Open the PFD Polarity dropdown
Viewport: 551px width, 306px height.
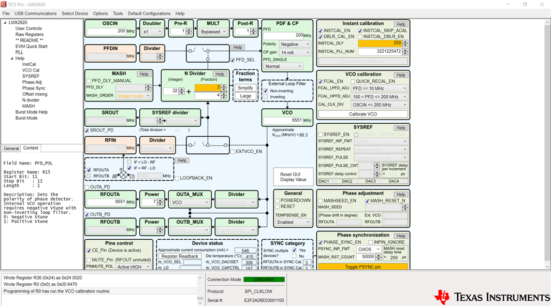[x=295, y=44]
